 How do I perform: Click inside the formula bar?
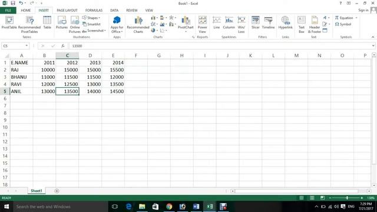click(220, 46)
